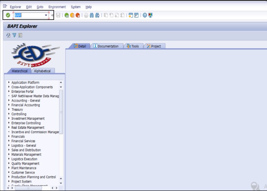Select the Alphabetical tab

point(42,71)
